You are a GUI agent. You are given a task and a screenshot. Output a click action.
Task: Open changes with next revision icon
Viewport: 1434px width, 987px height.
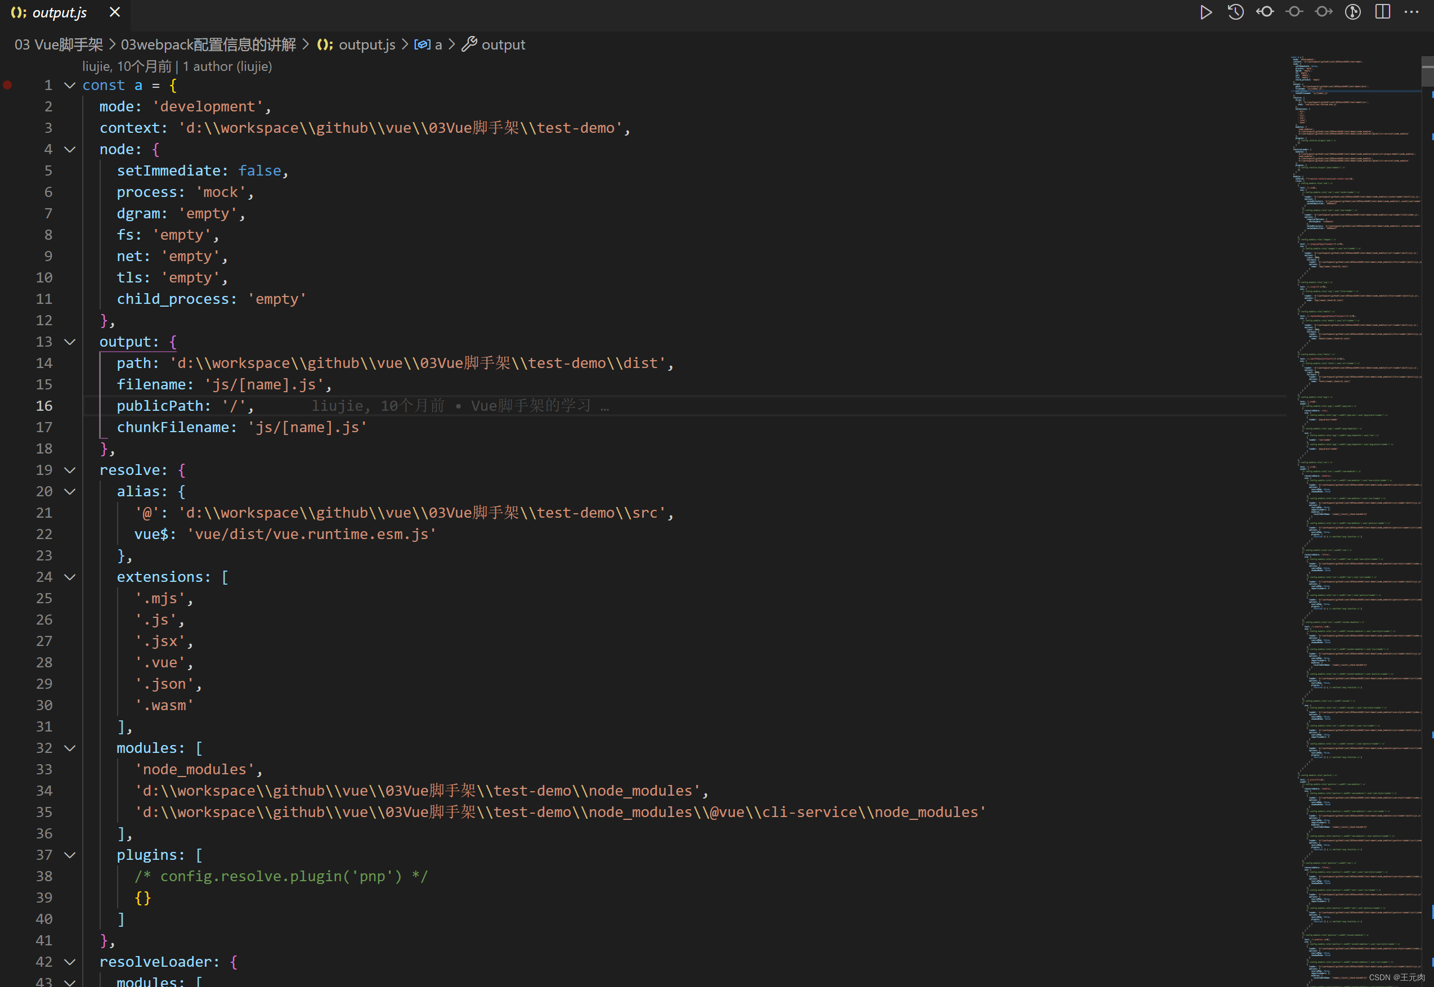click(1323, 12)
